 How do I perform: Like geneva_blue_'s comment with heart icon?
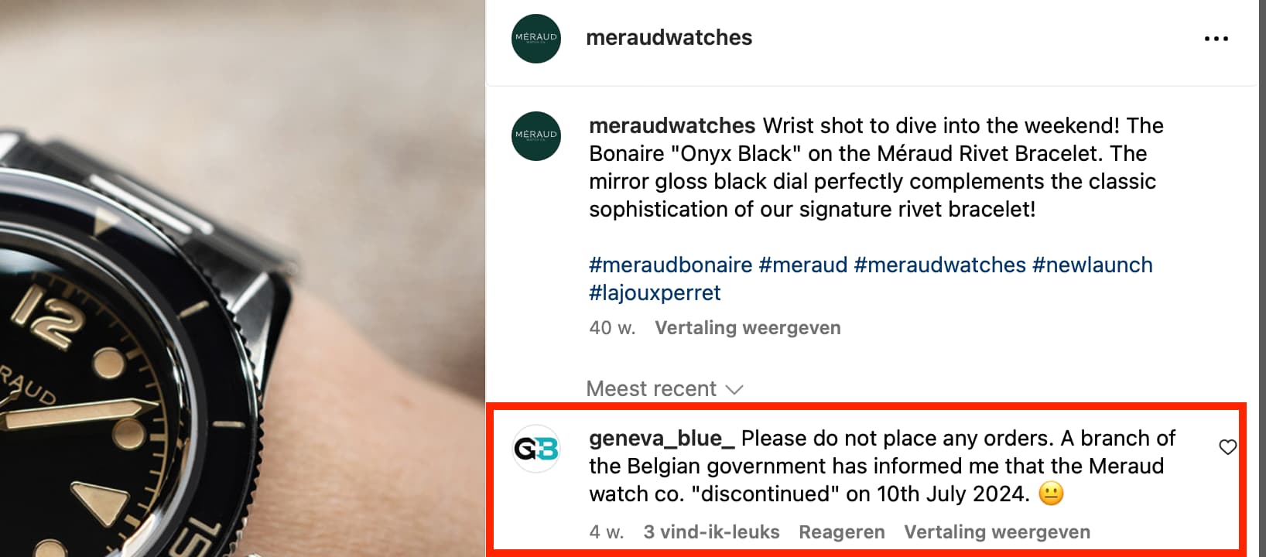point(1227,447)
